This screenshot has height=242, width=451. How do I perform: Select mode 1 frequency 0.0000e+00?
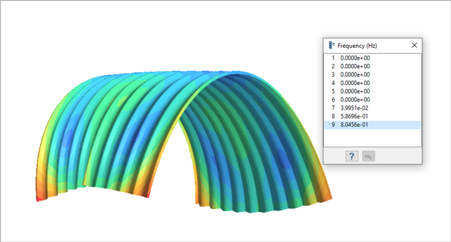click(x=373, y=58)
